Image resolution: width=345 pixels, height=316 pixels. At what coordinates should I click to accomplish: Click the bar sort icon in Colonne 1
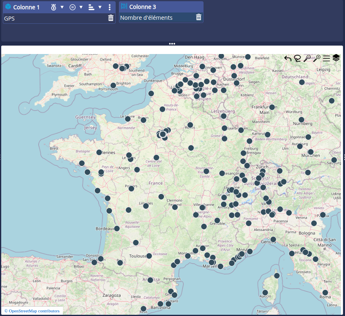(x=91, y=7)
